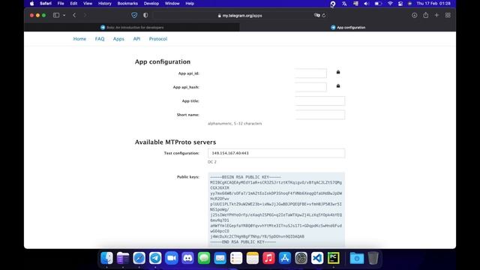Open Finder from the Dock
Screen dimensions: 480x270
(106, 258)
